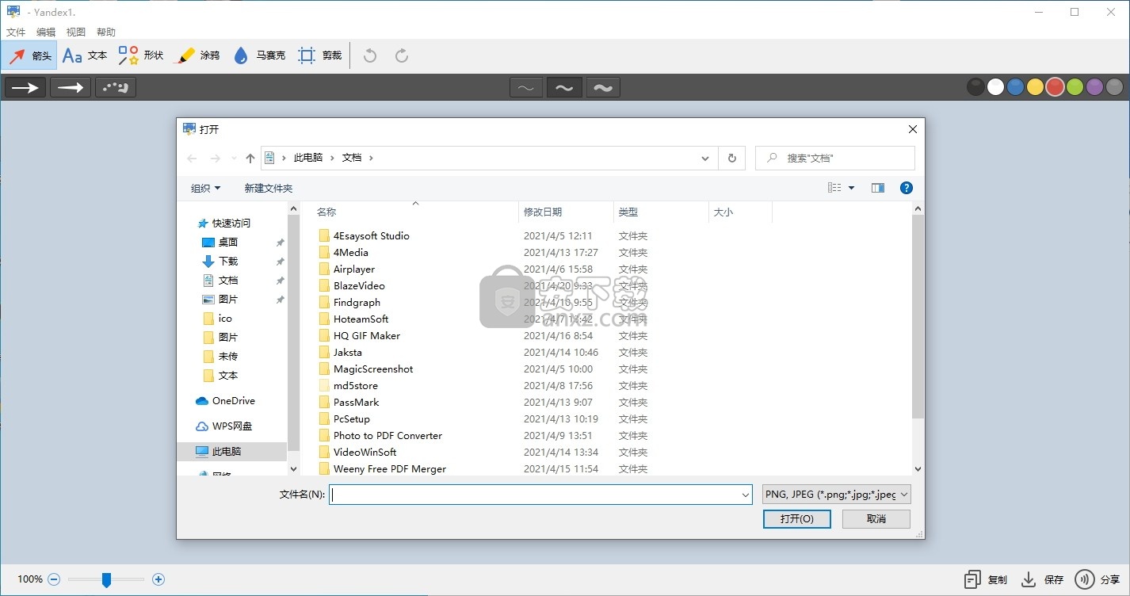Click the zoom out minus icon

pos(54,579)
